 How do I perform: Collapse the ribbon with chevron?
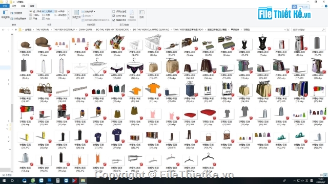(x=322, y=6)
